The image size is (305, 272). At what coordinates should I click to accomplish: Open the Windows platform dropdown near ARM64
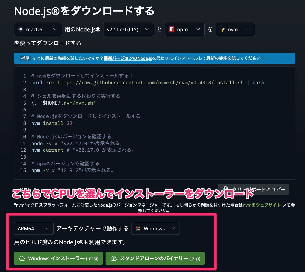[x=155, y=228]
